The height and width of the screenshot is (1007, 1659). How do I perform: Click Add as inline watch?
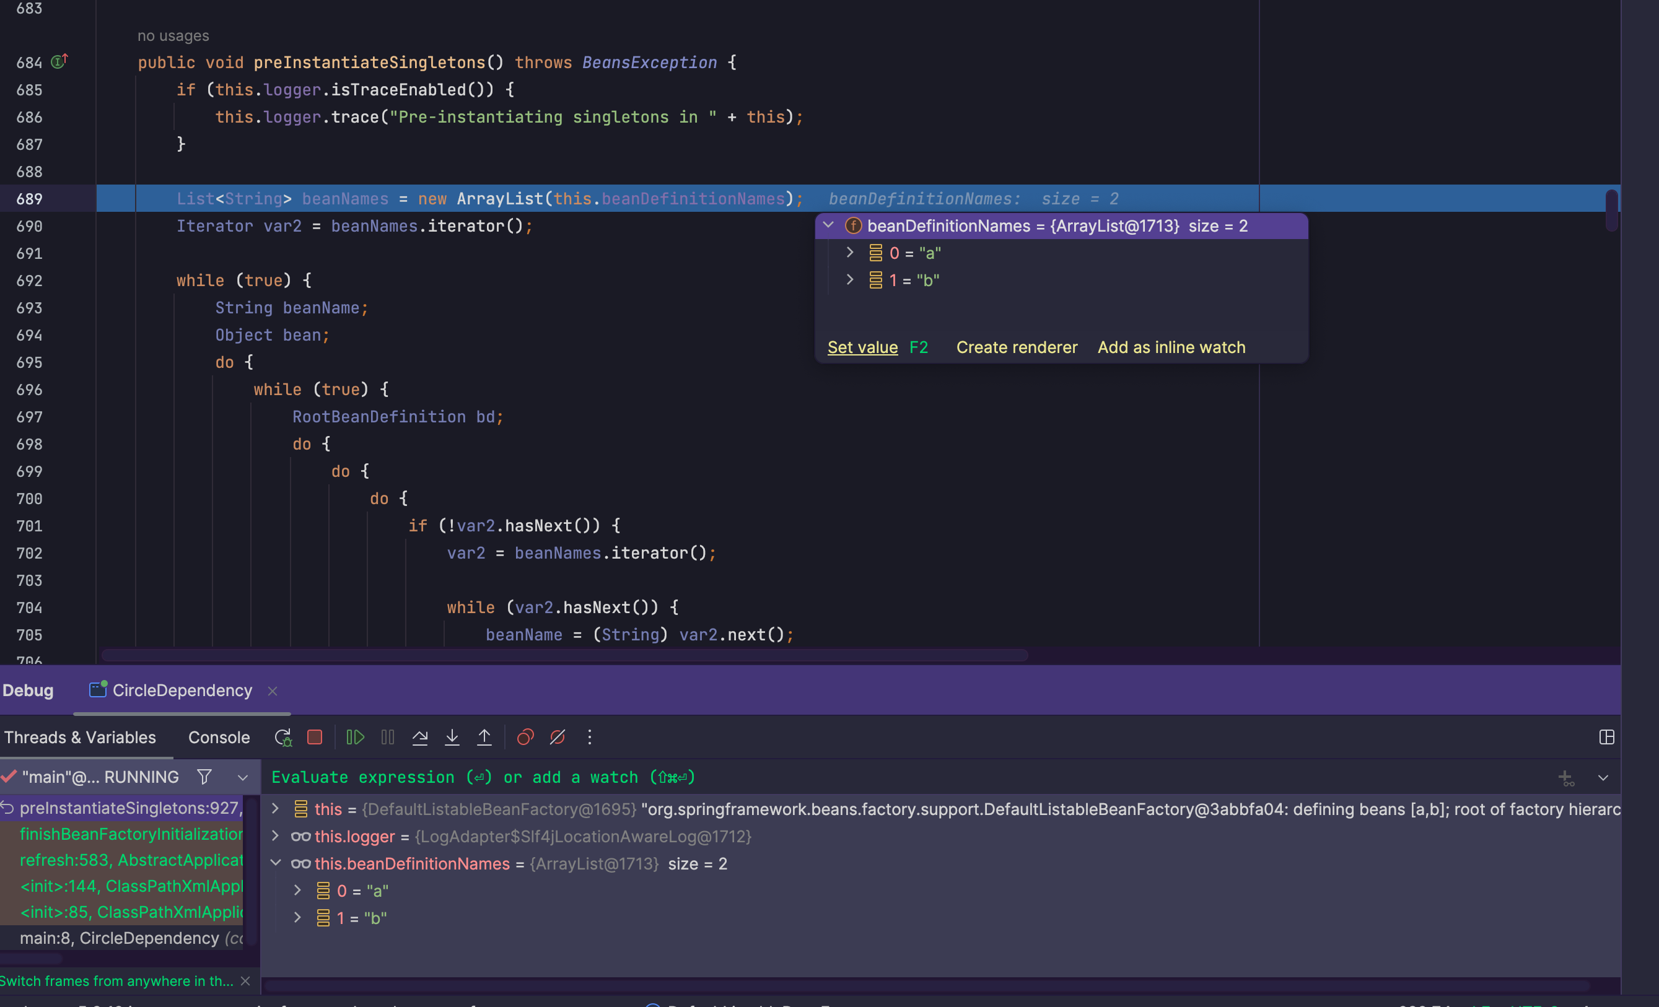point(1171,347)
